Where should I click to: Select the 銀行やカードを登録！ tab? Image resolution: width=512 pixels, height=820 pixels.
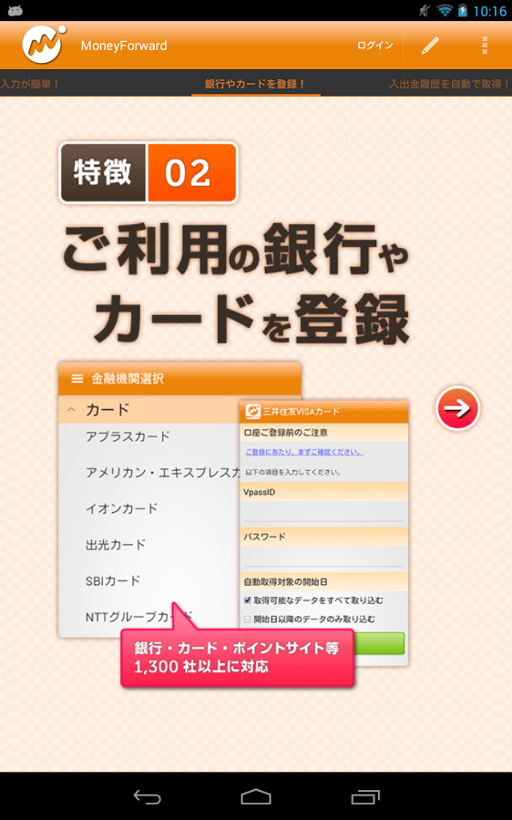256,84
